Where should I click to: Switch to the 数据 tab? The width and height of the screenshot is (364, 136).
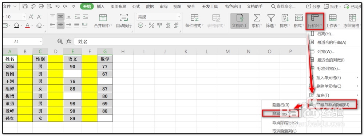coord(150,7)
